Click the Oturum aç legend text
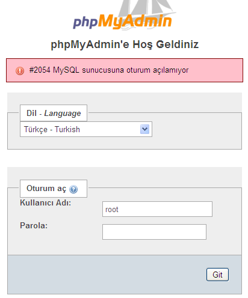The width and height of the screenshot is (248, 298). click(46, 189)
